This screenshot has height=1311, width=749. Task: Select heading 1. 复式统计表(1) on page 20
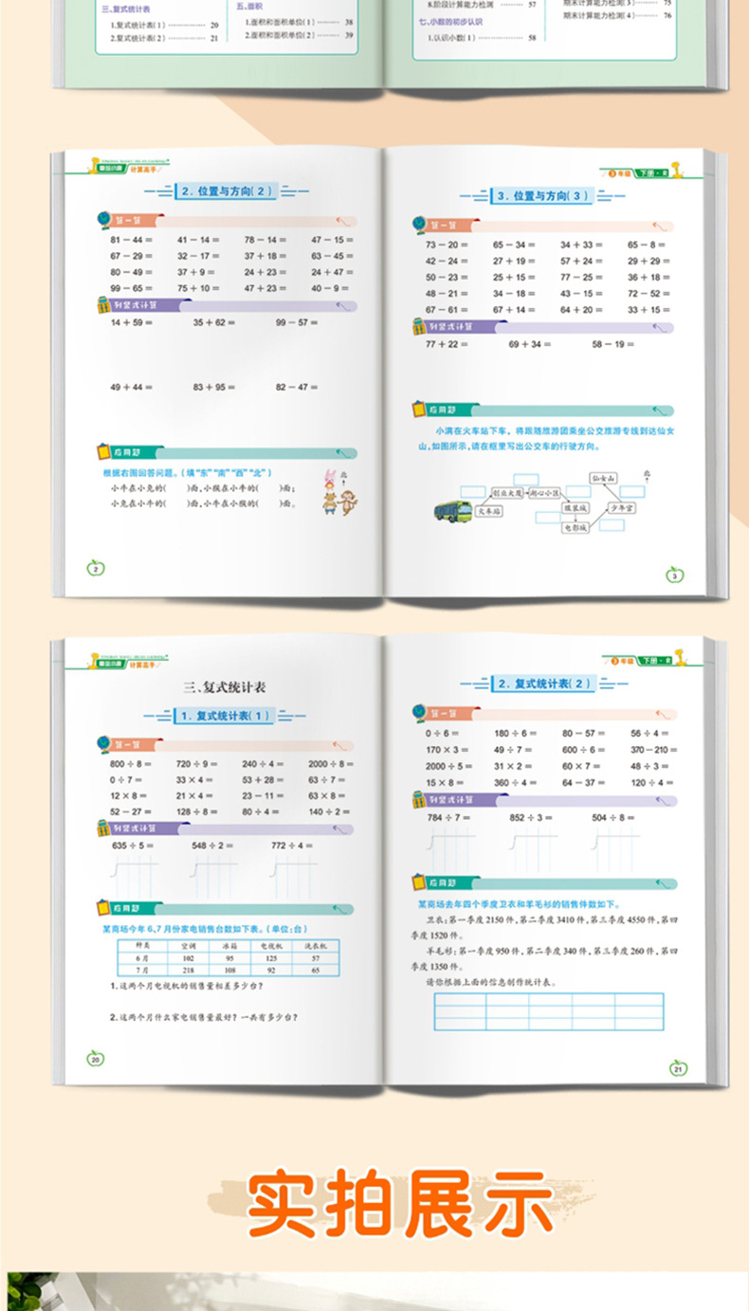[x=225, y=717]
